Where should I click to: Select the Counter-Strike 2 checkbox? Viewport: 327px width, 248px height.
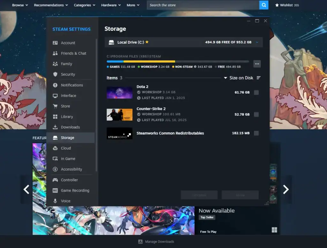click(256, 115)
